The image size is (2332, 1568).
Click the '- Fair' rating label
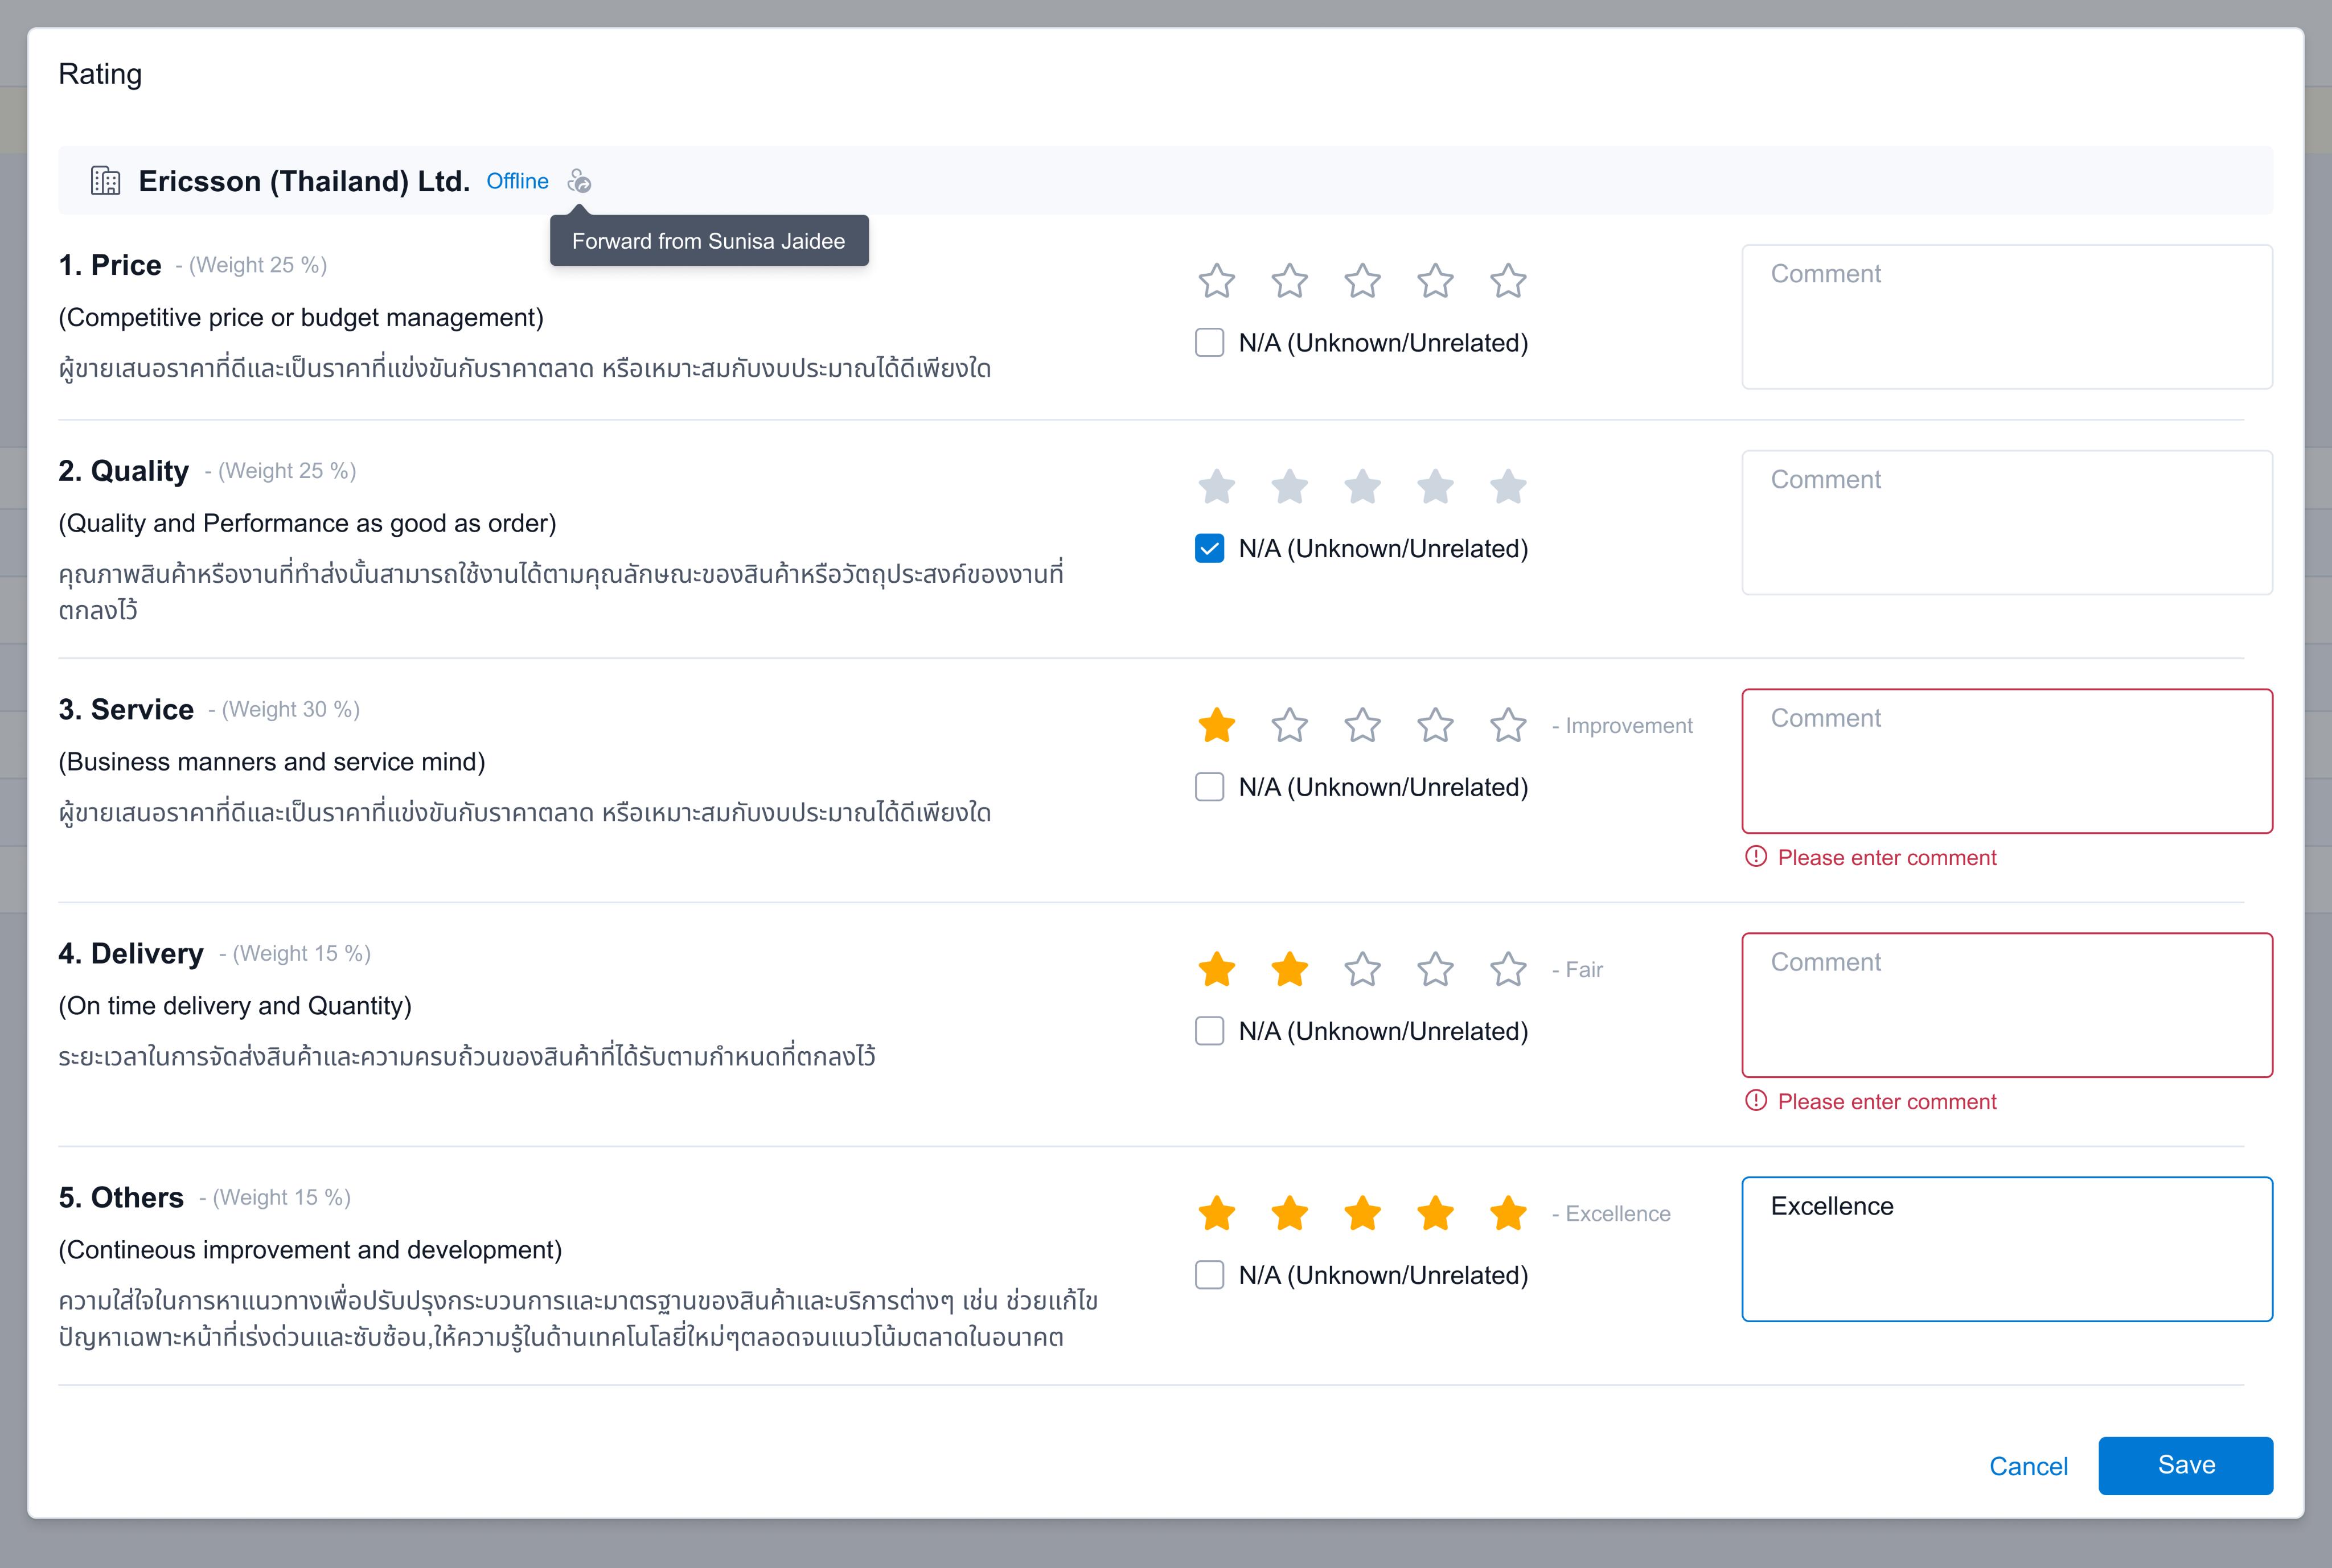tap(1576, 969)
